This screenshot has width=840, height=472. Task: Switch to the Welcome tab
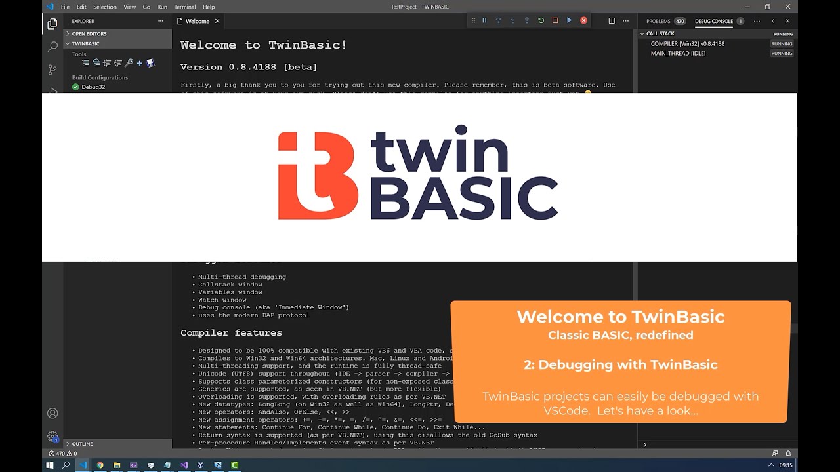[x=198, y=21]
